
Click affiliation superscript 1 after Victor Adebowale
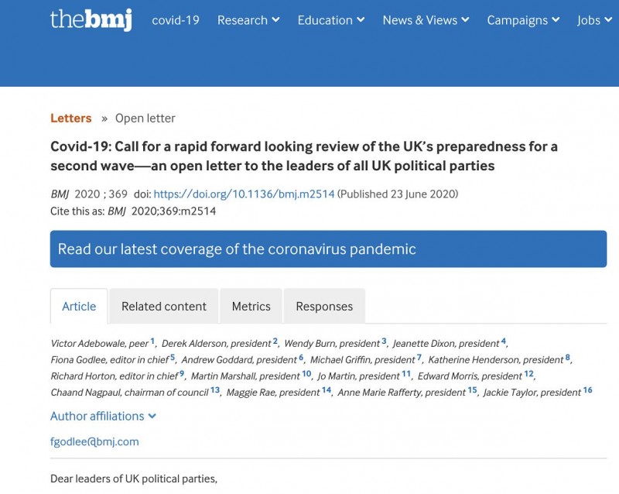tap(153, 341)
